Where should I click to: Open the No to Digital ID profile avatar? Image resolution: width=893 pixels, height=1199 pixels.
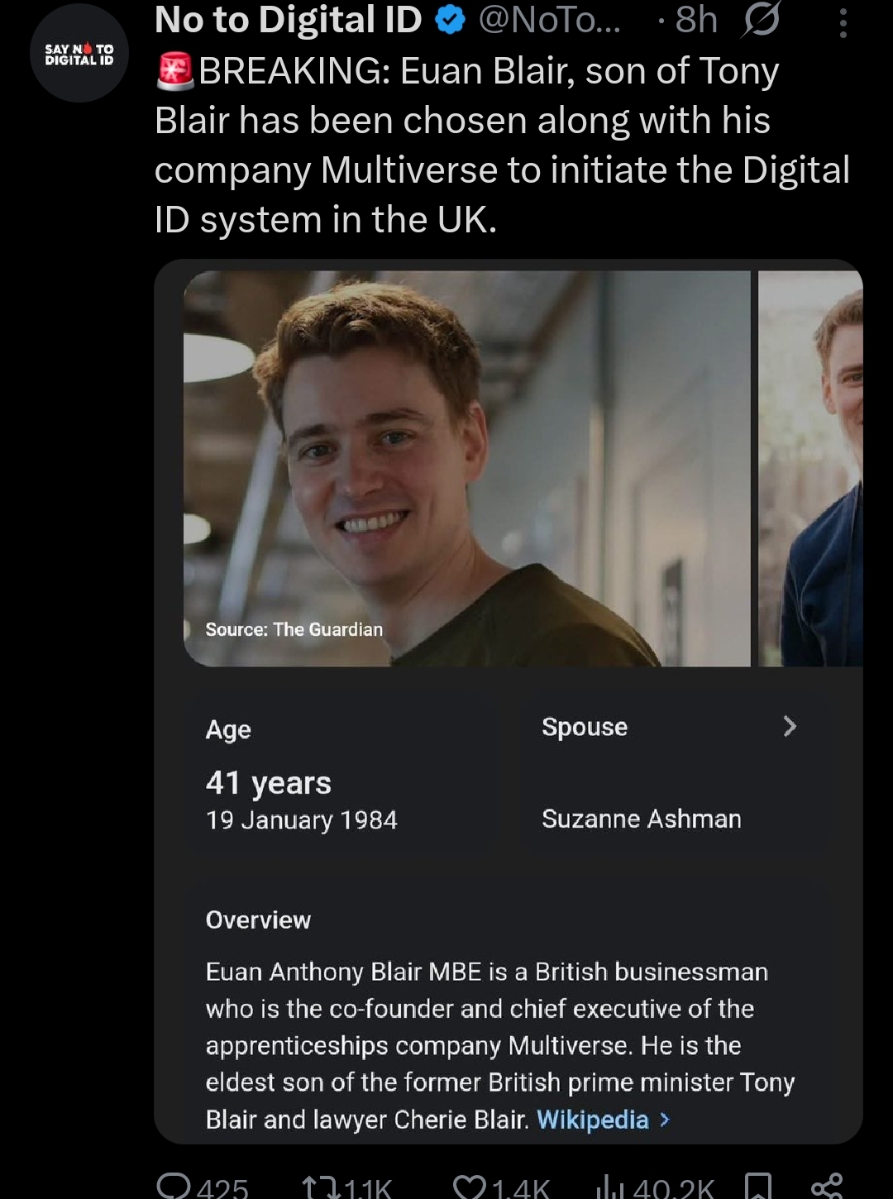[x=79, y=54]
